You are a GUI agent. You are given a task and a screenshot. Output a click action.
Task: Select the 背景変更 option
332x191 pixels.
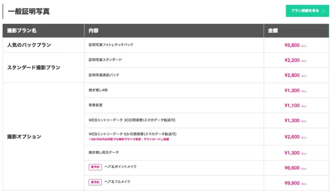point(96,105)
